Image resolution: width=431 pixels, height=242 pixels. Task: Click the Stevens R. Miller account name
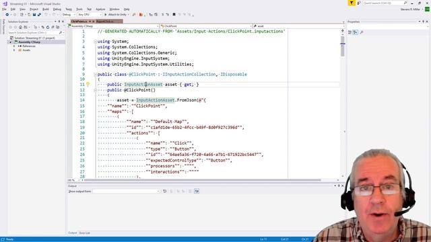410,9
